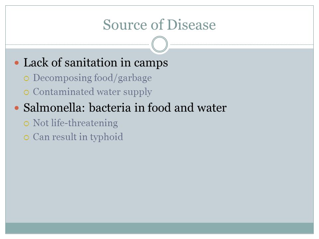Viewport: 319px width, 239px height.
Task: Click the "Can result in typhoid" line
Action: pyautogui.click(x=78, y=137)
